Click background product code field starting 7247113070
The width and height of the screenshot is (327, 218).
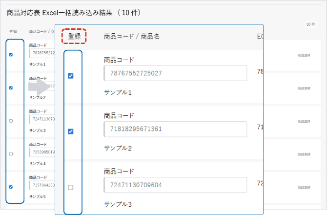pos(42,119)
